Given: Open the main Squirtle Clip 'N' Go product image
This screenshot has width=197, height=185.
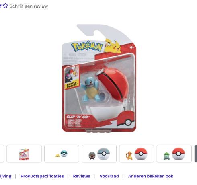Looking at the screenshot, I should (99, 78).
